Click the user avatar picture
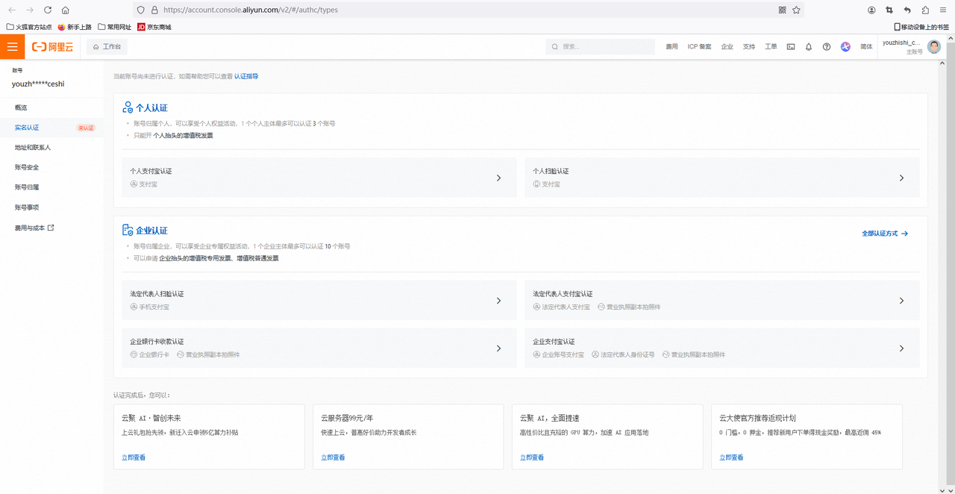 [934, 47]
